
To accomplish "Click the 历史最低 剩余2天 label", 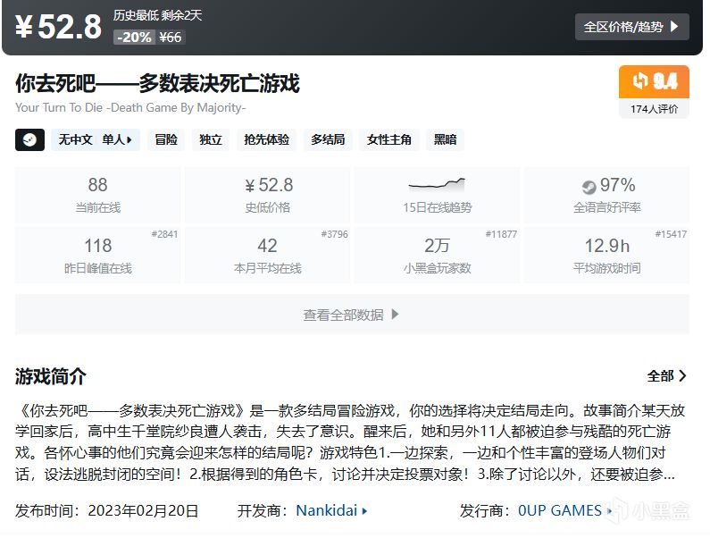I will (x=157, y=15).
